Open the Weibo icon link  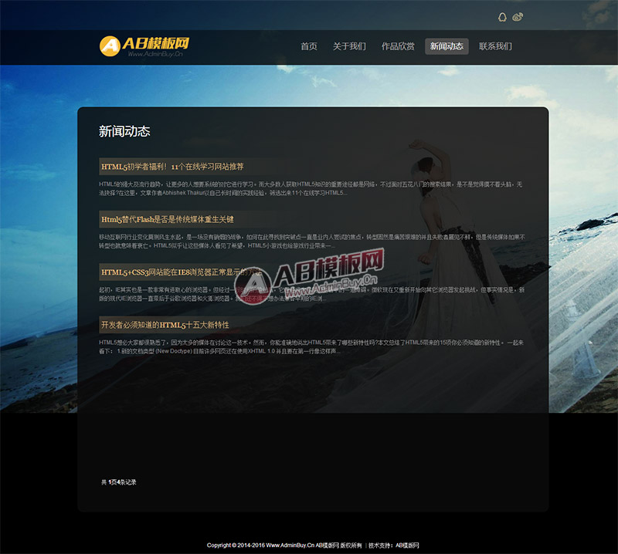[518, 17]
